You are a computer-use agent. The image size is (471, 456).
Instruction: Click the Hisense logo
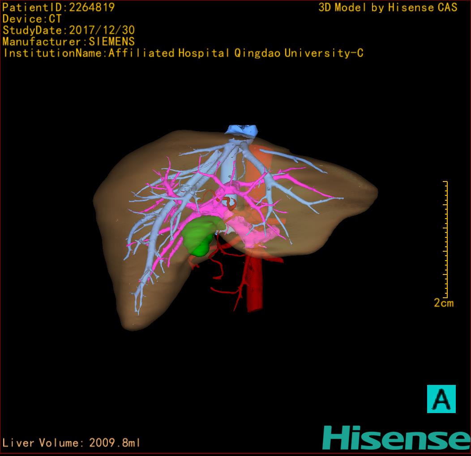[397, 438]
